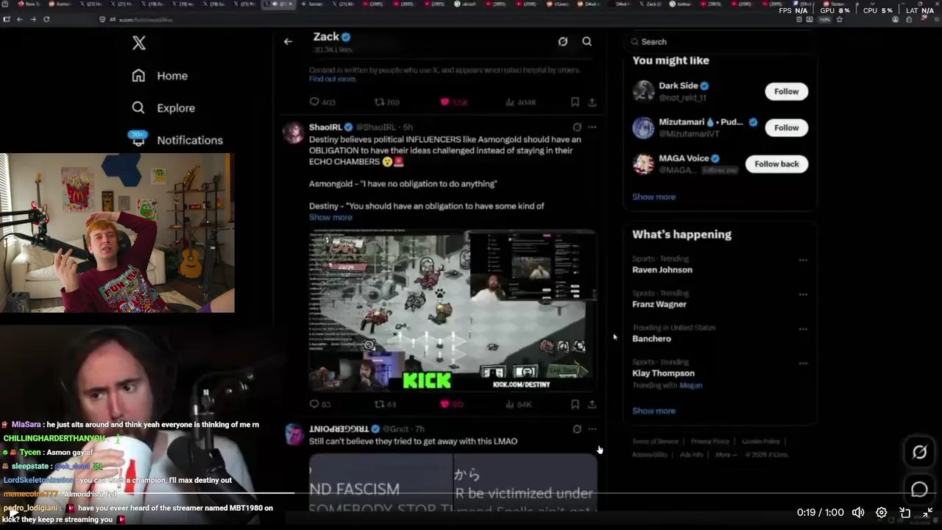Viewport: 942px width, 530px height.
Task: Reply to ShaoIRL post with 83 comments
Action: (x=320, y=404)
